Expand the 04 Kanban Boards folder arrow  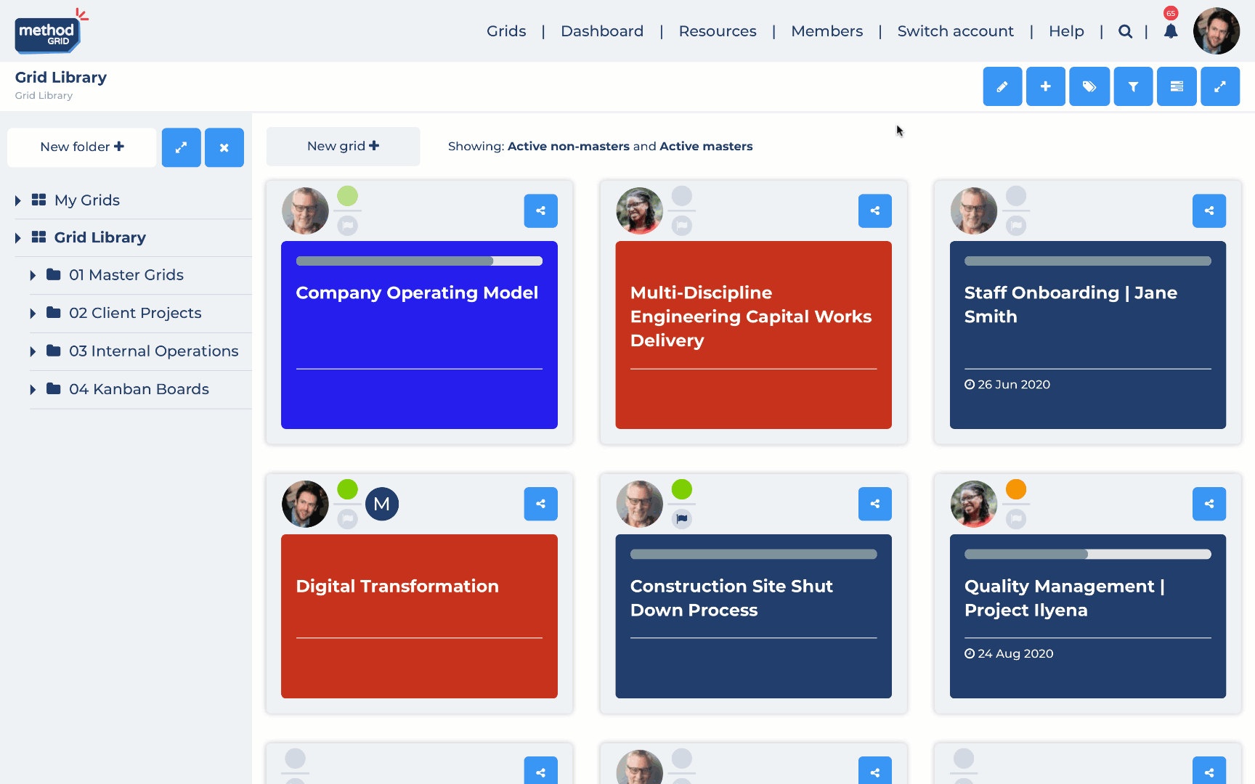(x=33, y=390)
